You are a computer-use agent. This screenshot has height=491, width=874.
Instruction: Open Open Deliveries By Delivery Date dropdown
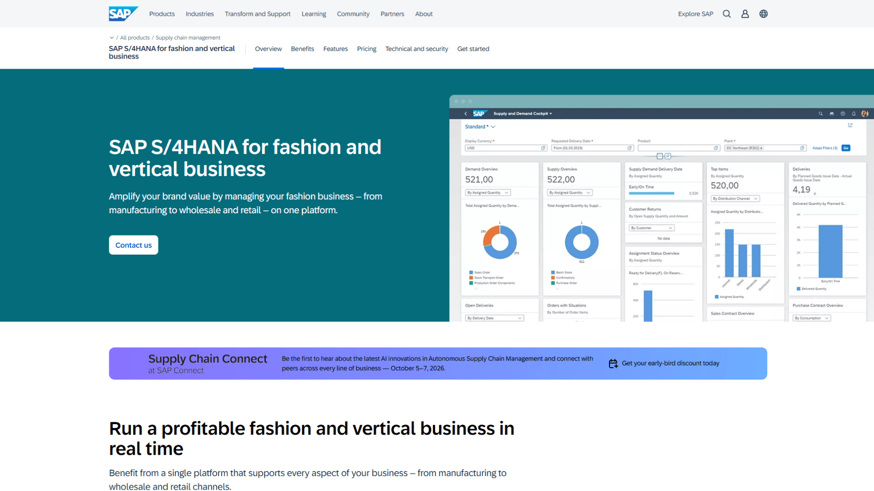[494, 318]
